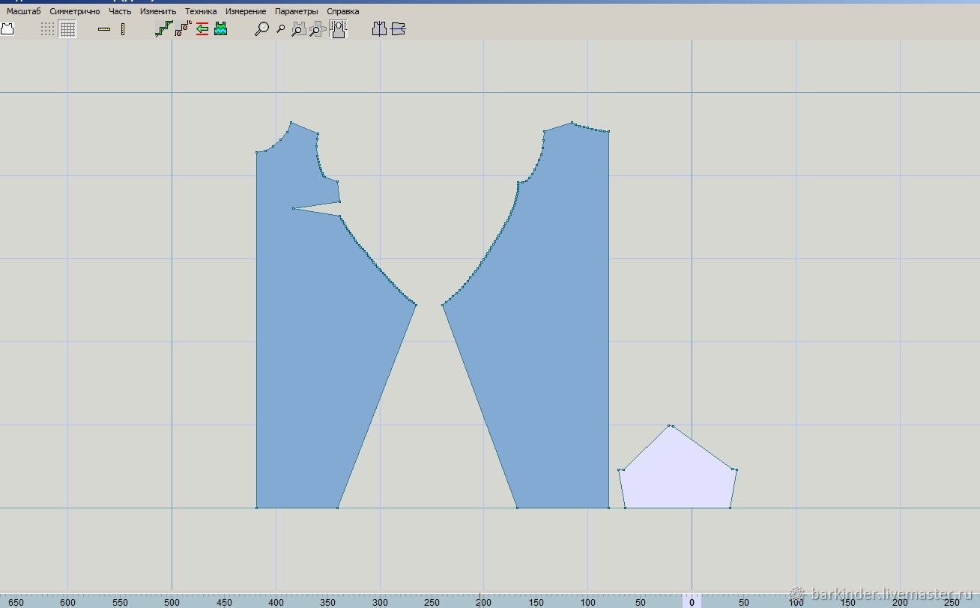Click the green zigzag pattern vest icon
This screenshot has height=608, width=980.
tap(220, 29)
